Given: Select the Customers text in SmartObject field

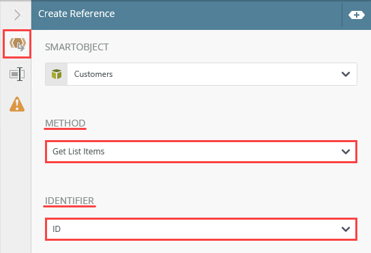Looking at the screenshot, I should [93, 74].
